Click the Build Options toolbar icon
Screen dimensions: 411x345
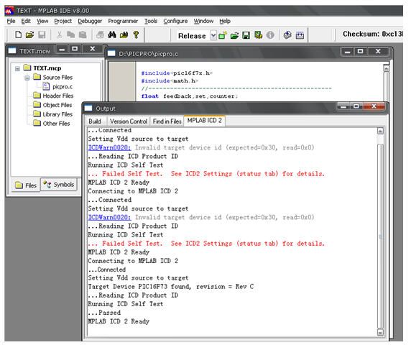click(x=258, y=35)
